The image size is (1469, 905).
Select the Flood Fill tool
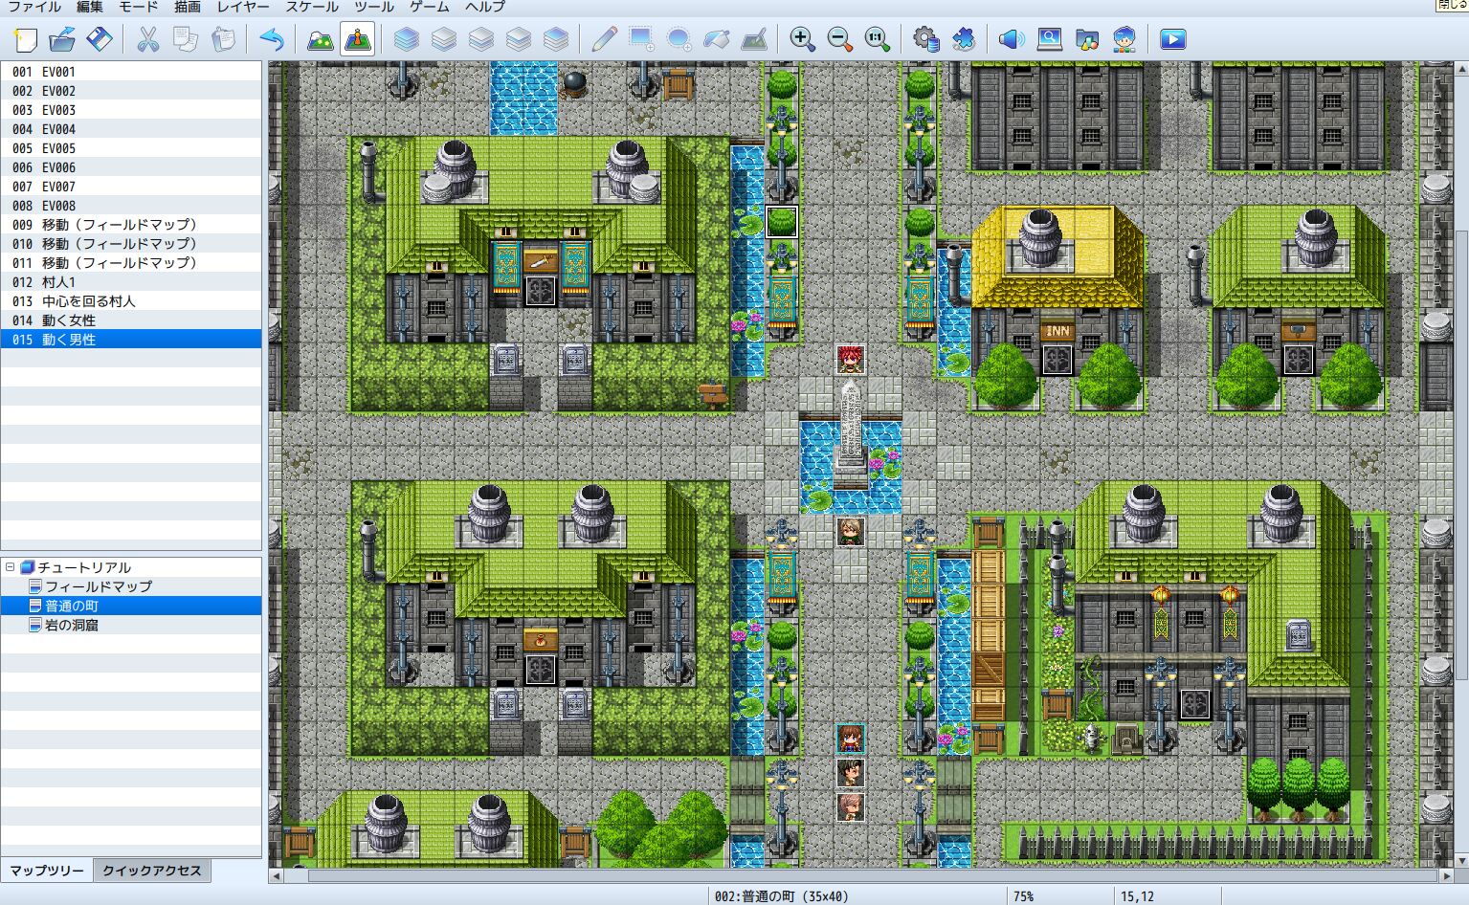[x=716, y=39]
